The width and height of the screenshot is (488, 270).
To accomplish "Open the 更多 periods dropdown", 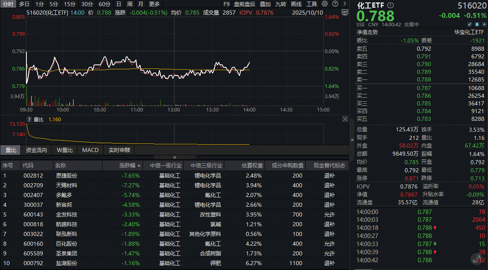I will tap(155, 4).
